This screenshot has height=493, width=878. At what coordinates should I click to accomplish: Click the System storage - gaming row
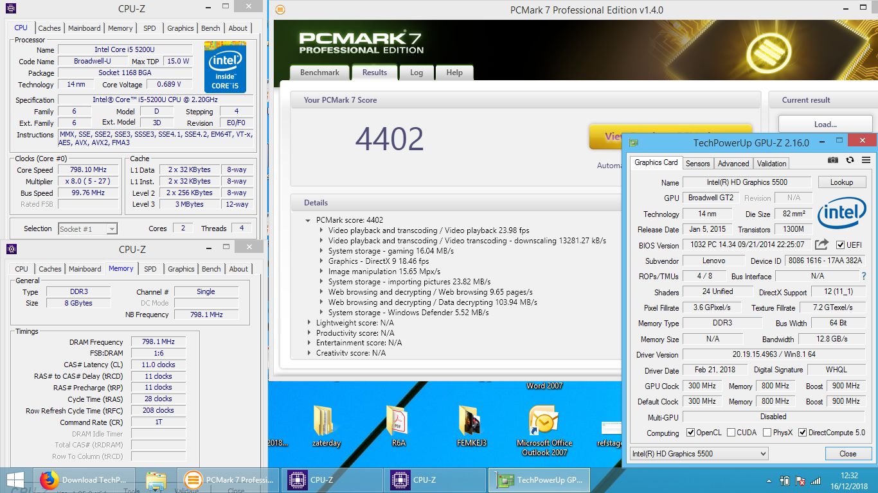[x=391, y=251]
